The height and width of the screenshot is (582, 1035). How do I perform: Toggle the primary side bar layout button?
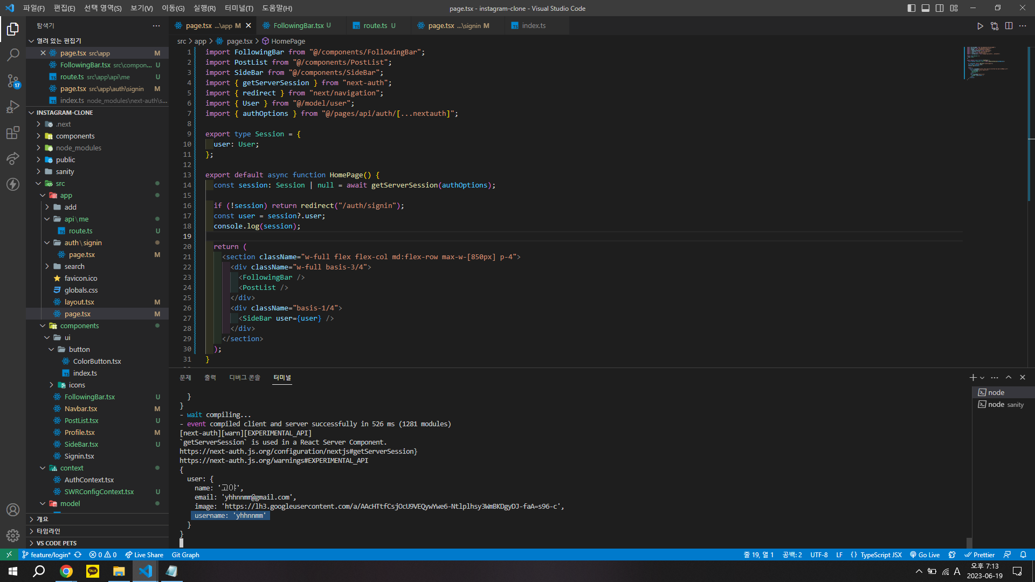[912, 8]
